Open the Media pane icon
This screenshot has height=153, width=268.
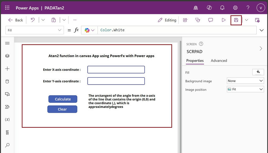tap(7, 94)
